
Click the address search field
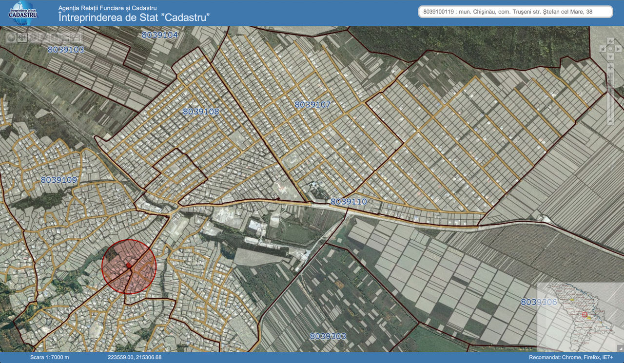pos(515,12)
